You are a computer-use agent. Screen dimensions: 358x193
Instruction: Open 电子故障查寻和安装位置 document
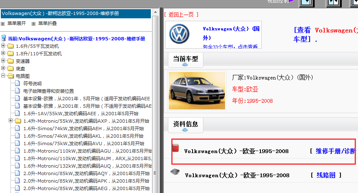[48, 91]
